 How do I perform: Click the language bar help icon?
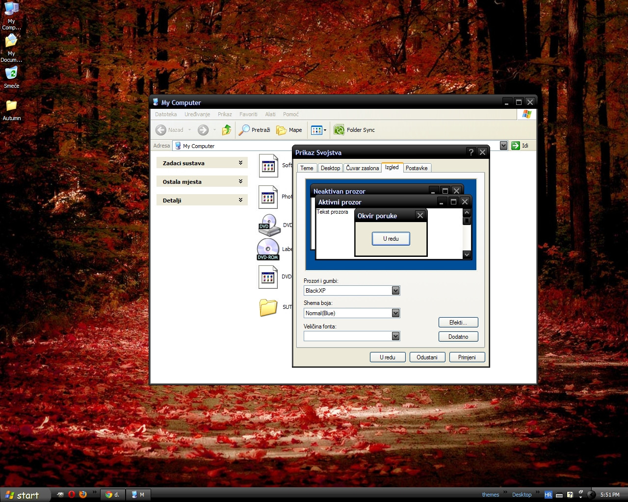tap(570, 495)
